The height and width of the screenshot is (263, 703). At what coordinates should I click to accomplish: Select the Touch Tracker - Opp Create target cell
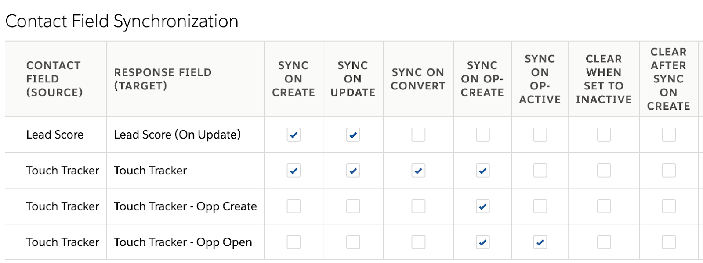(x=185, y=206)
